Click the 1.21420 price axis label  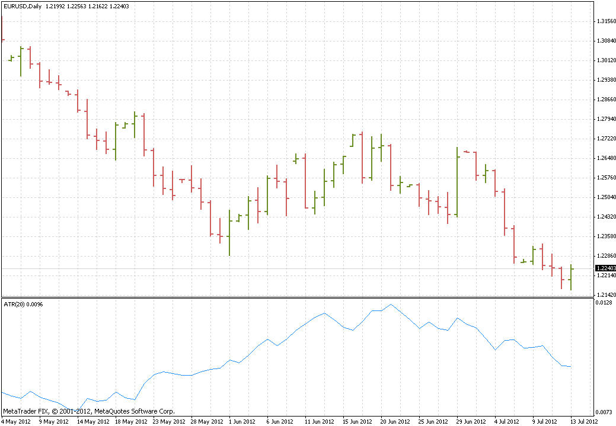(x=606, y=295)
